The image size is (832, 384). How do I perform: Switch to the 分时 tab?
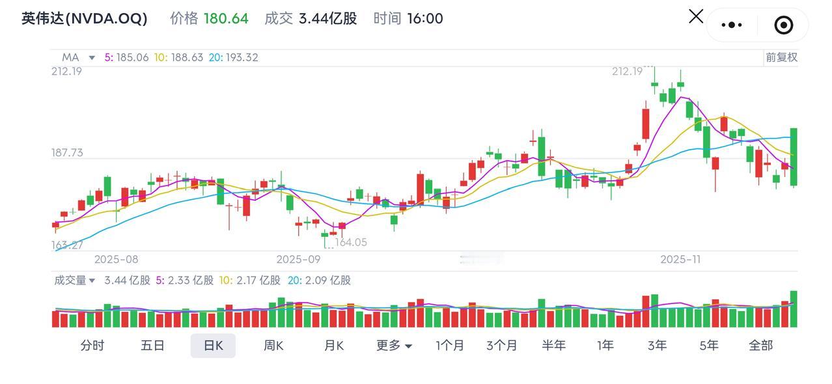92,346
